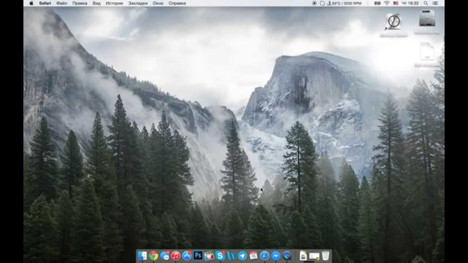Open the Файл menu
This screenshot has height=263, width=468.
coord(62,3)
